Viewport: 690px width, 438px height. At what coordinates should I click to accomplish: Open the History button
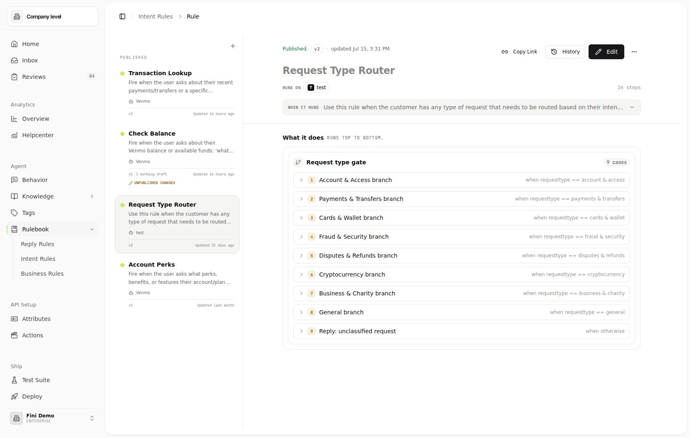pyautogui.click(x=565, y=52)
